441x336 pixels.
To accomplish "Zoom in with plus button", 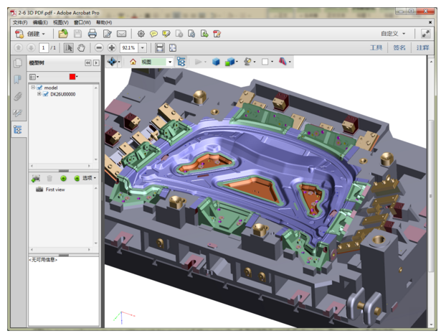I will point(112,47).
